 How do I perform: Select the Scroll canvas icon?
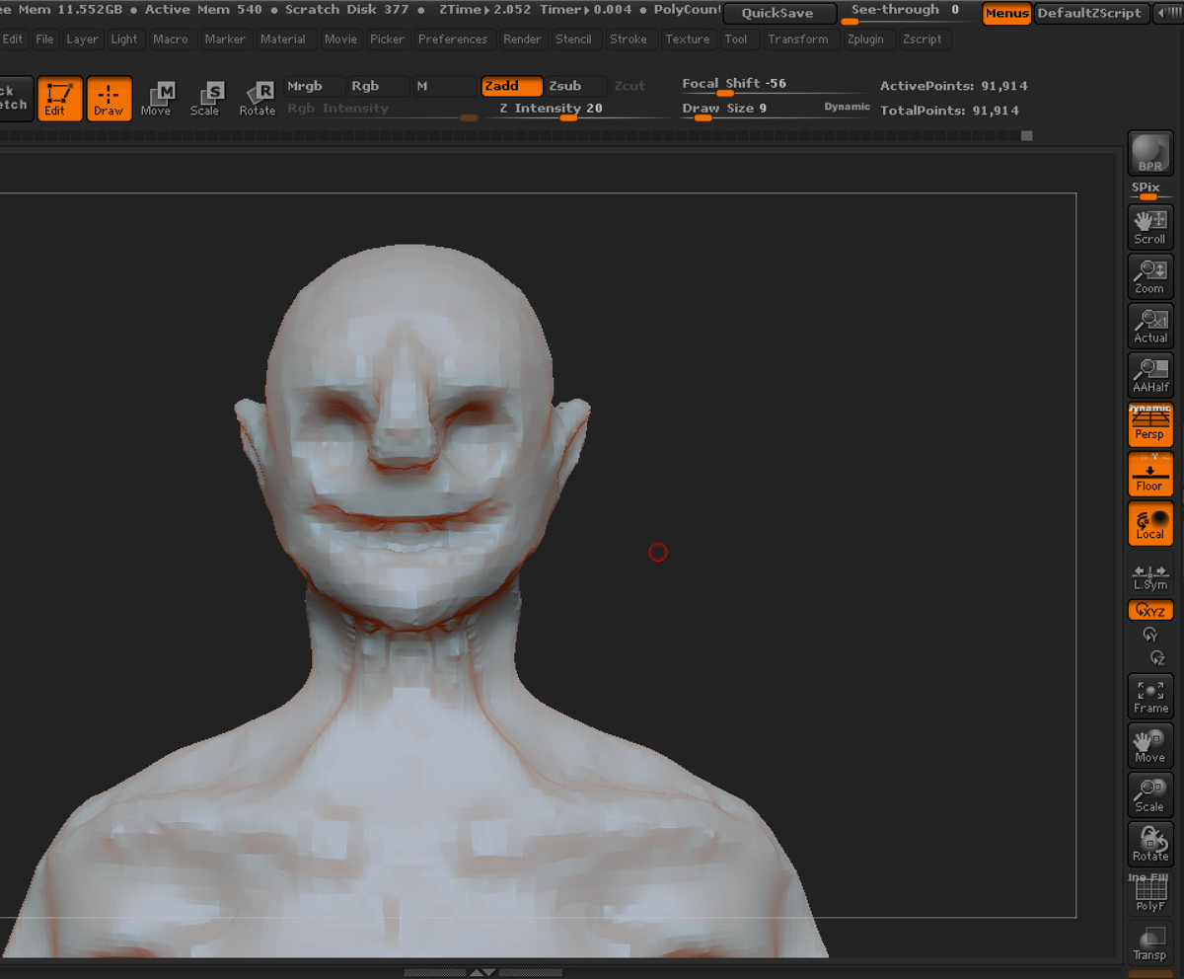1150,227
